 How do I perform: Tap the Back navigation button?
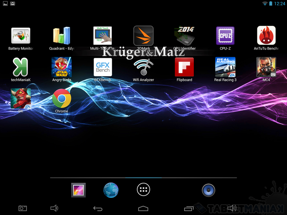pos(98,209)
